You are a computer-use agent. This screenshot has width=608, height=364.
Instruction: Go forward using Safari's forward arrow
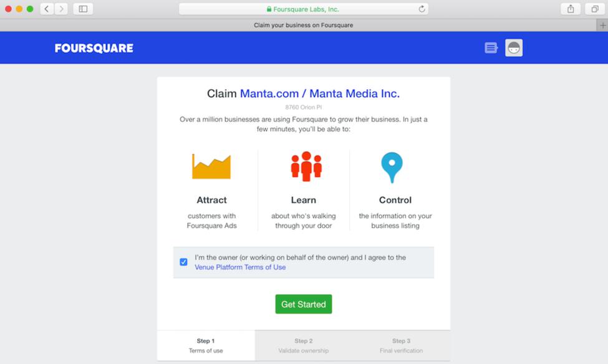[61, 9]
